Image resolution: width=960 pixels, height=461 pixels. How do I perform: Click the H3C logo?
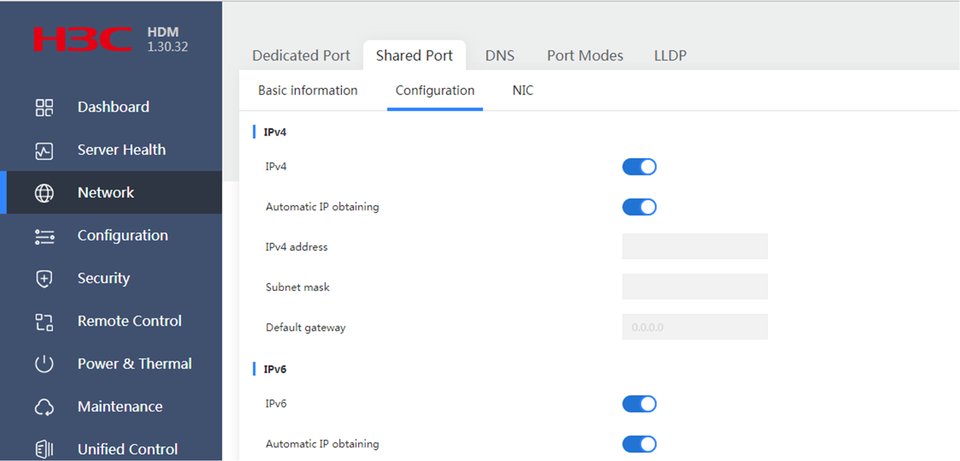coord(83,39)
